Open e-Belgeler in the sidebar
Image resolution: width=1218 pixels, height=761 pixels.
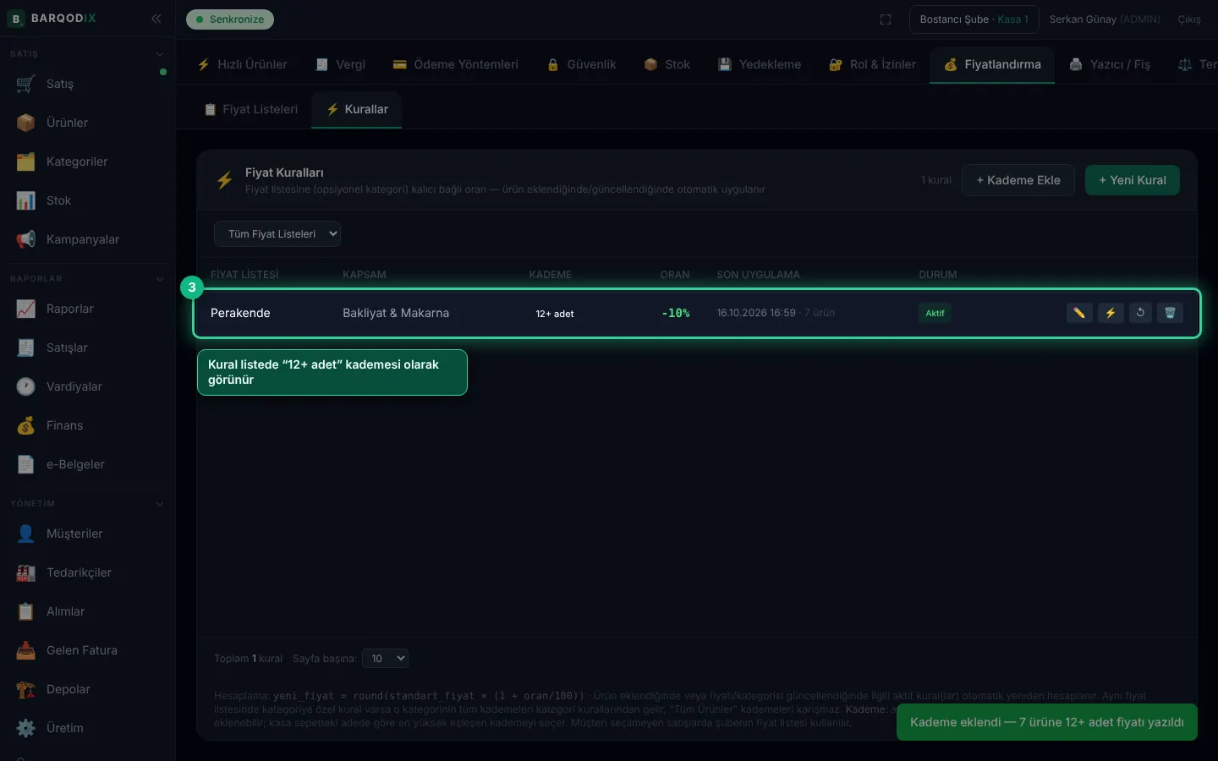[x=88, y=464]
